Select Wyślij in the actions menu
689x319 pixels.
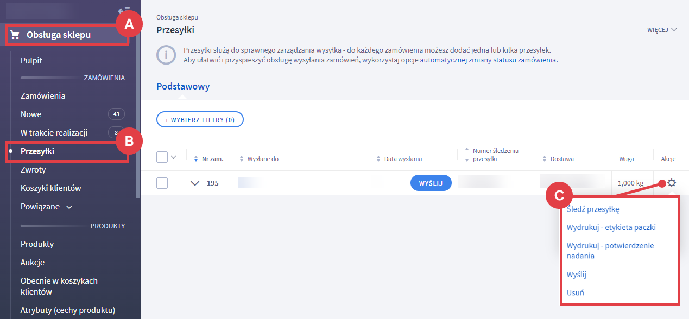point(576,275)
